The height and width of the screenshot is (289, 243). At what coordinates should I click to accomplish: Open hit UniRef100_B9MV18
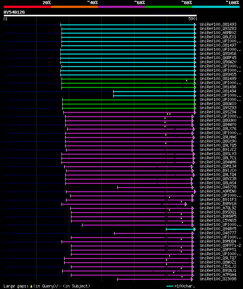click(x=218, y=204)
